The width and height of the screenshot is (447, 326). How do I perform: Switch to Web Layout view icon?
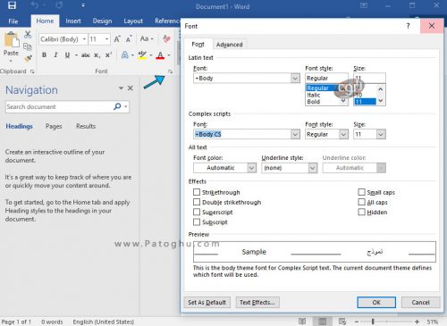point(342,322)
